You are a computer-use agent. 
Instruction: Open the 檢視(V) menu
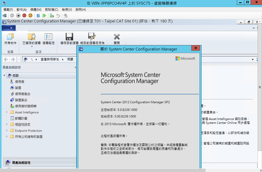(67, 9)
